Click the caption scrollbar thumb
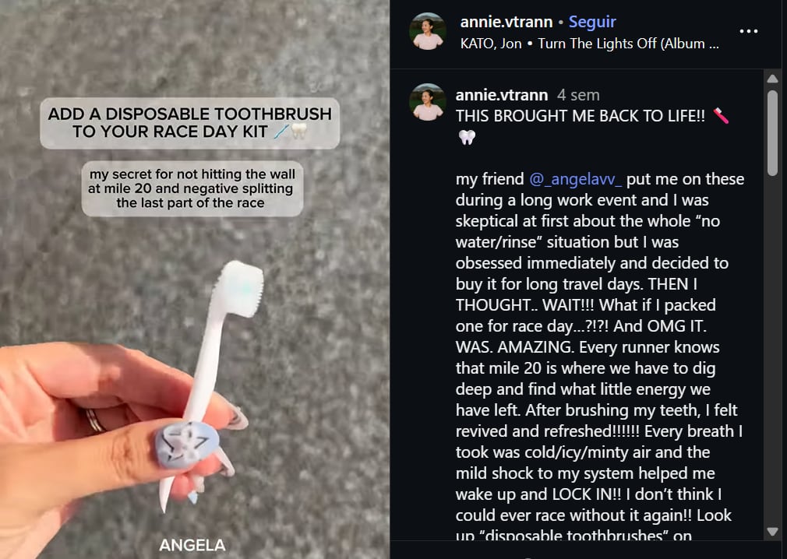 [772, 132]
